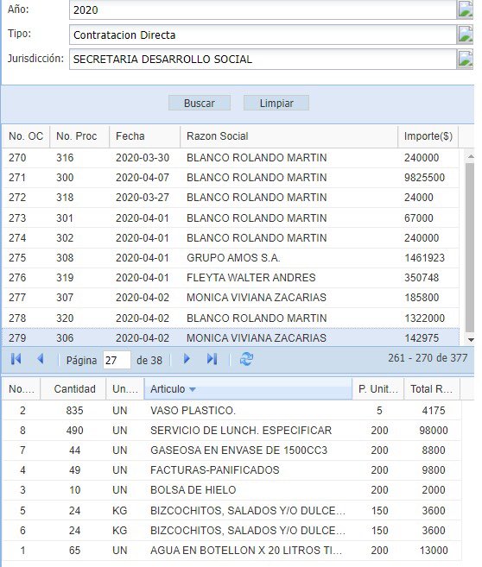Image resolution: width=482 pixels, height=567 pixels.
Task: Click the Buscar button
Action: point(200,103)
